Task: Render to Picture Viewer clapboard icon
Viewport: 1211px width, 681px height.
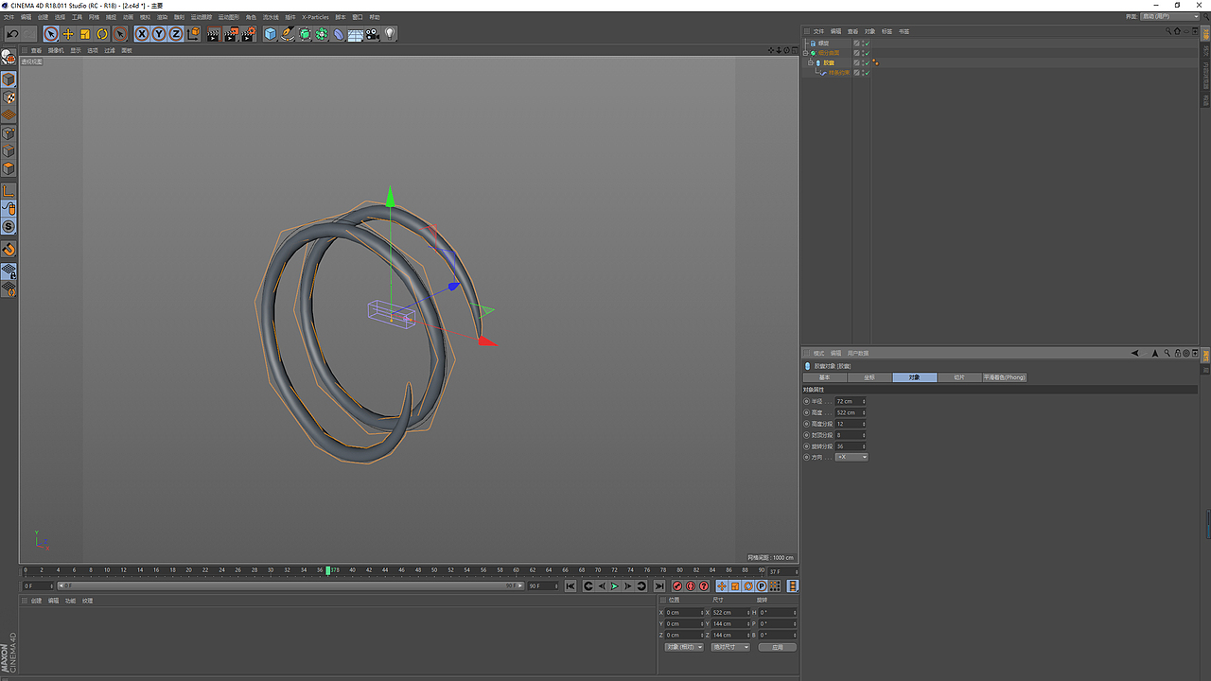Action: (x=231, y=34)
